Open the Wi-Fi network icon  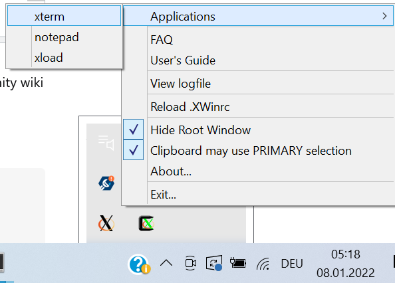(263, 264)
